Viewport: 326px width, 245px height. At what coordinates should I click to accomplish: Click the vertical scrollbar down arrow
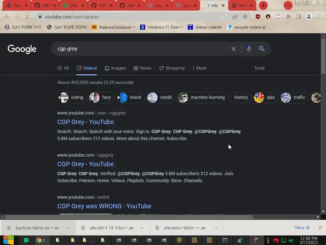323,212
